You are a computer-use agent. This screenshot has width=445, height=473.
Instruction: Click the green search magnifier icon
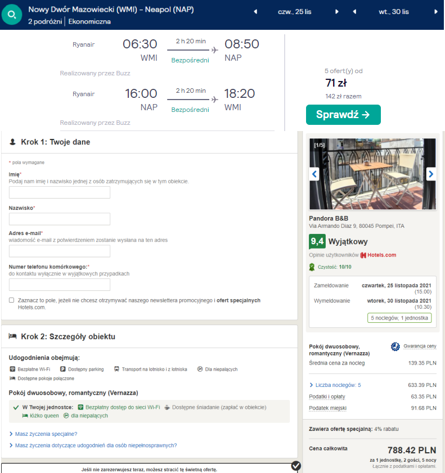pos(12,14)
